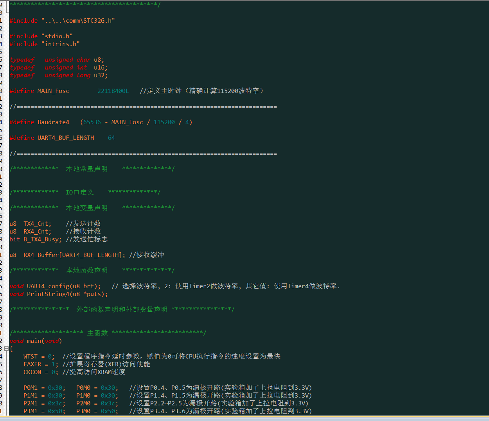Click the //发送忙标志 comment
Screen dimensions: 489x421
pos(87,239)
